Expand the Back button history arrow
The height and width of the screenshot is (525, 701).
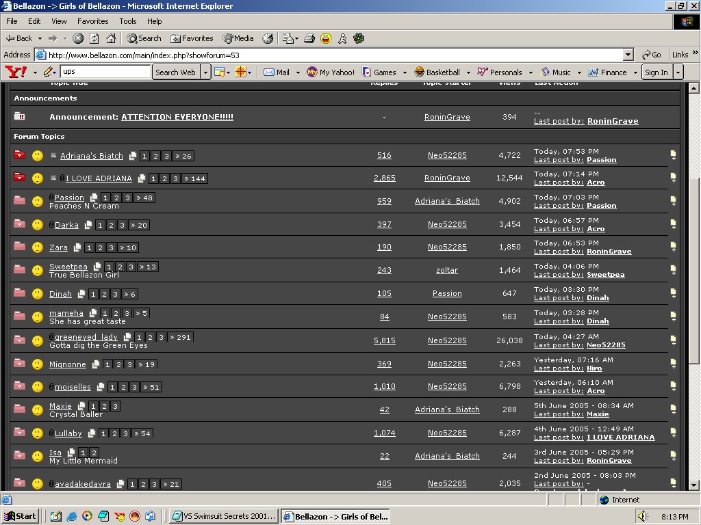[40, 38]
